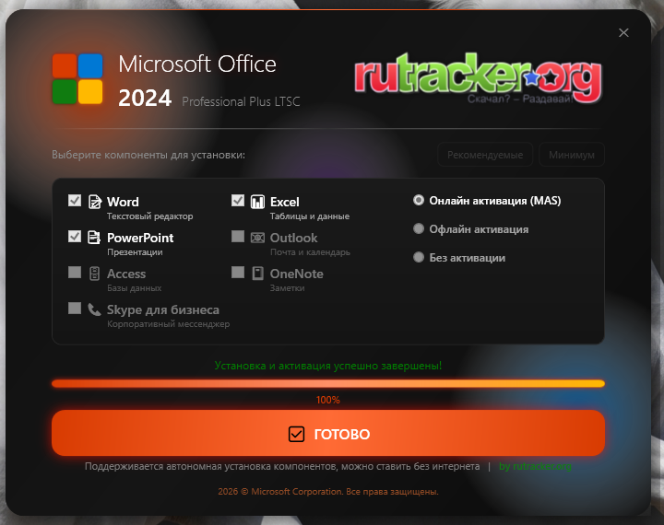
Task: Click the Excel label text
Action: pos(285,202)
